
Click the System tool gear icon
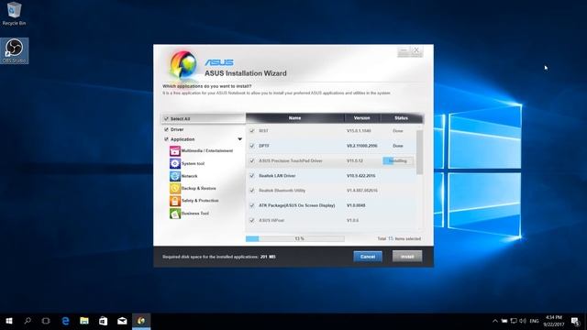click(x=175, y=163)
